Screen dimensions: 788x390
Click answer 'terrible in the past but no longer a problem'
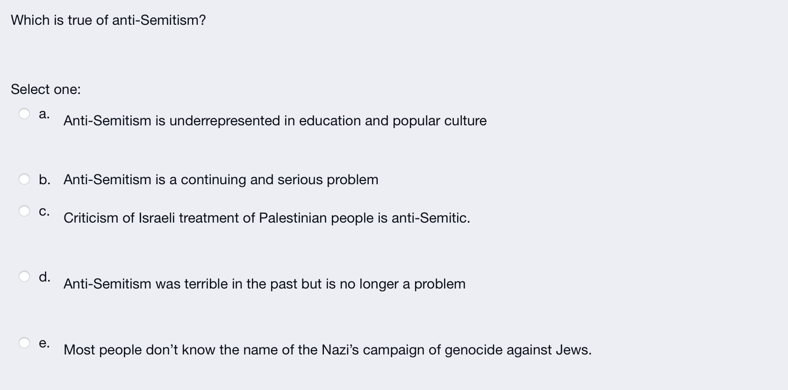click(264, 284)
